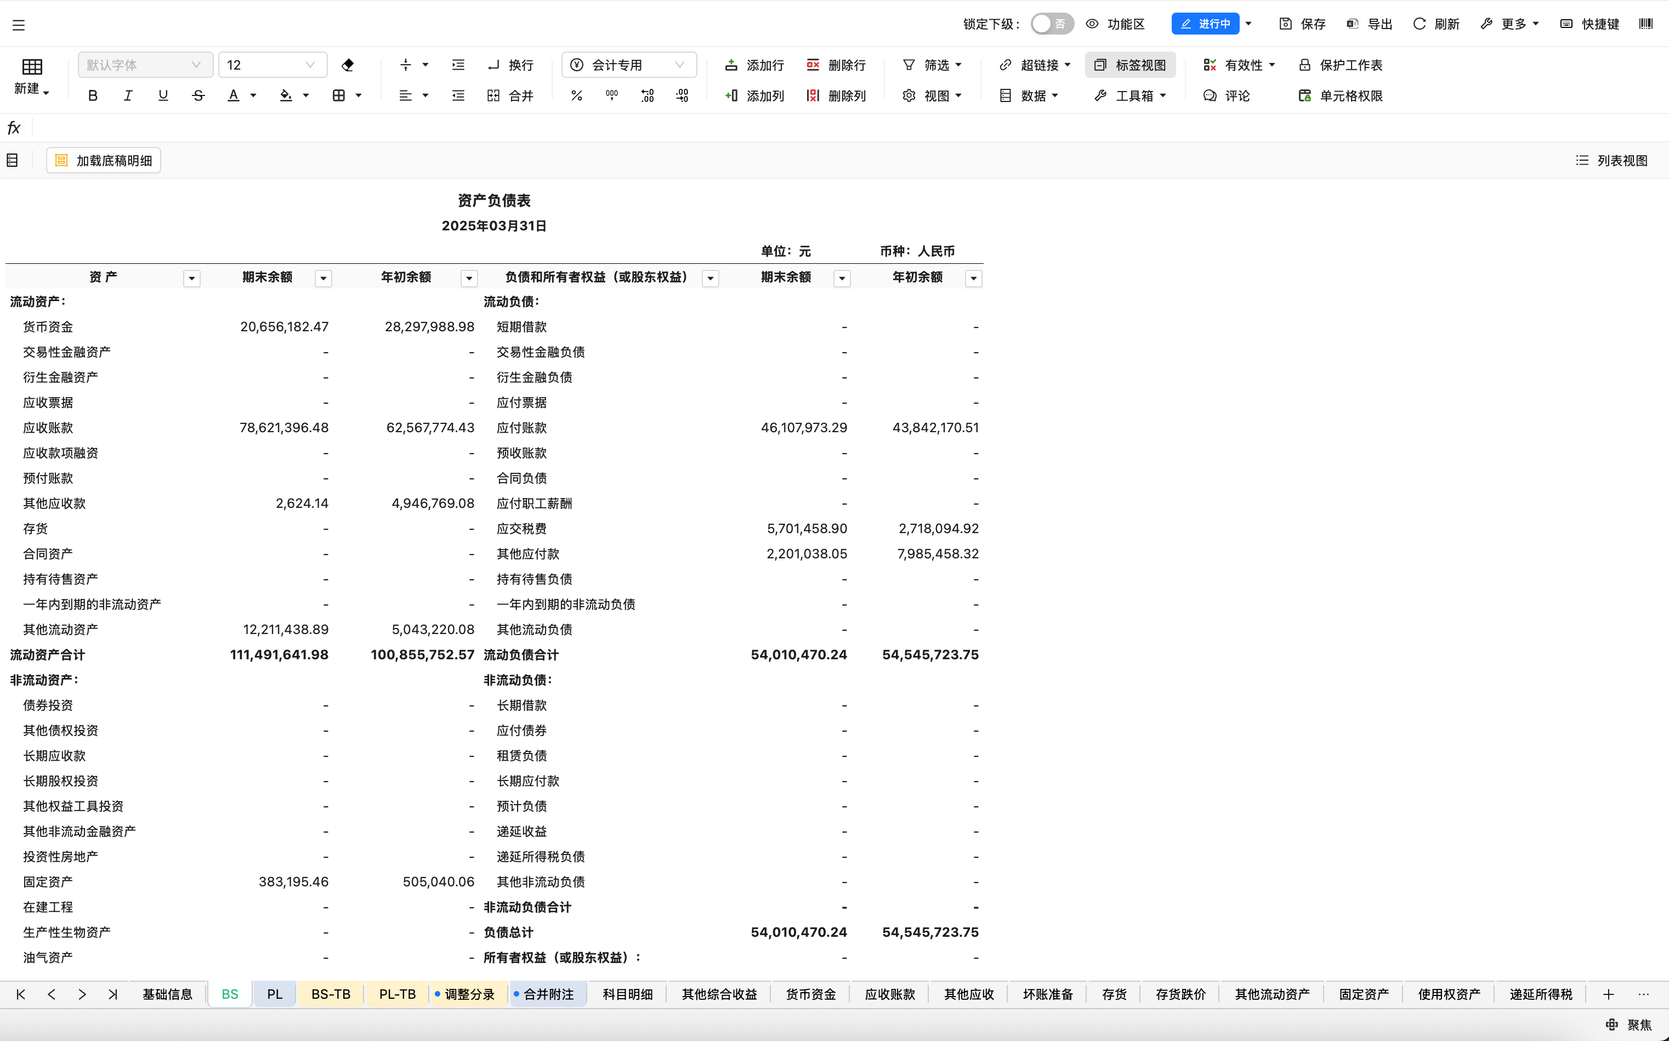Switch to the Cash (货币资金) sheet tab
Screen dimensions: 1669x1041
(810, 994)
